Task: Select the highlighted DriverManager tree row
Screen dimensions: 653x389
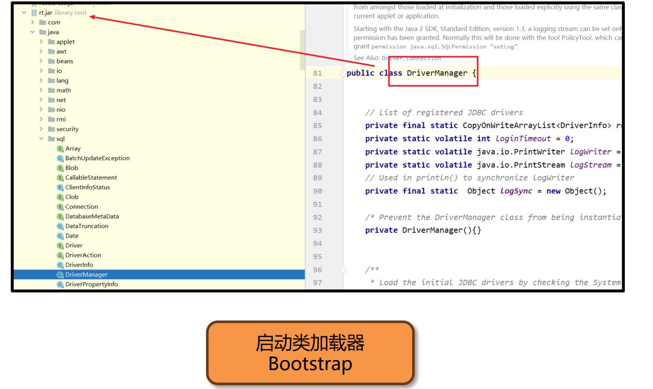Action: pos(159,274)
